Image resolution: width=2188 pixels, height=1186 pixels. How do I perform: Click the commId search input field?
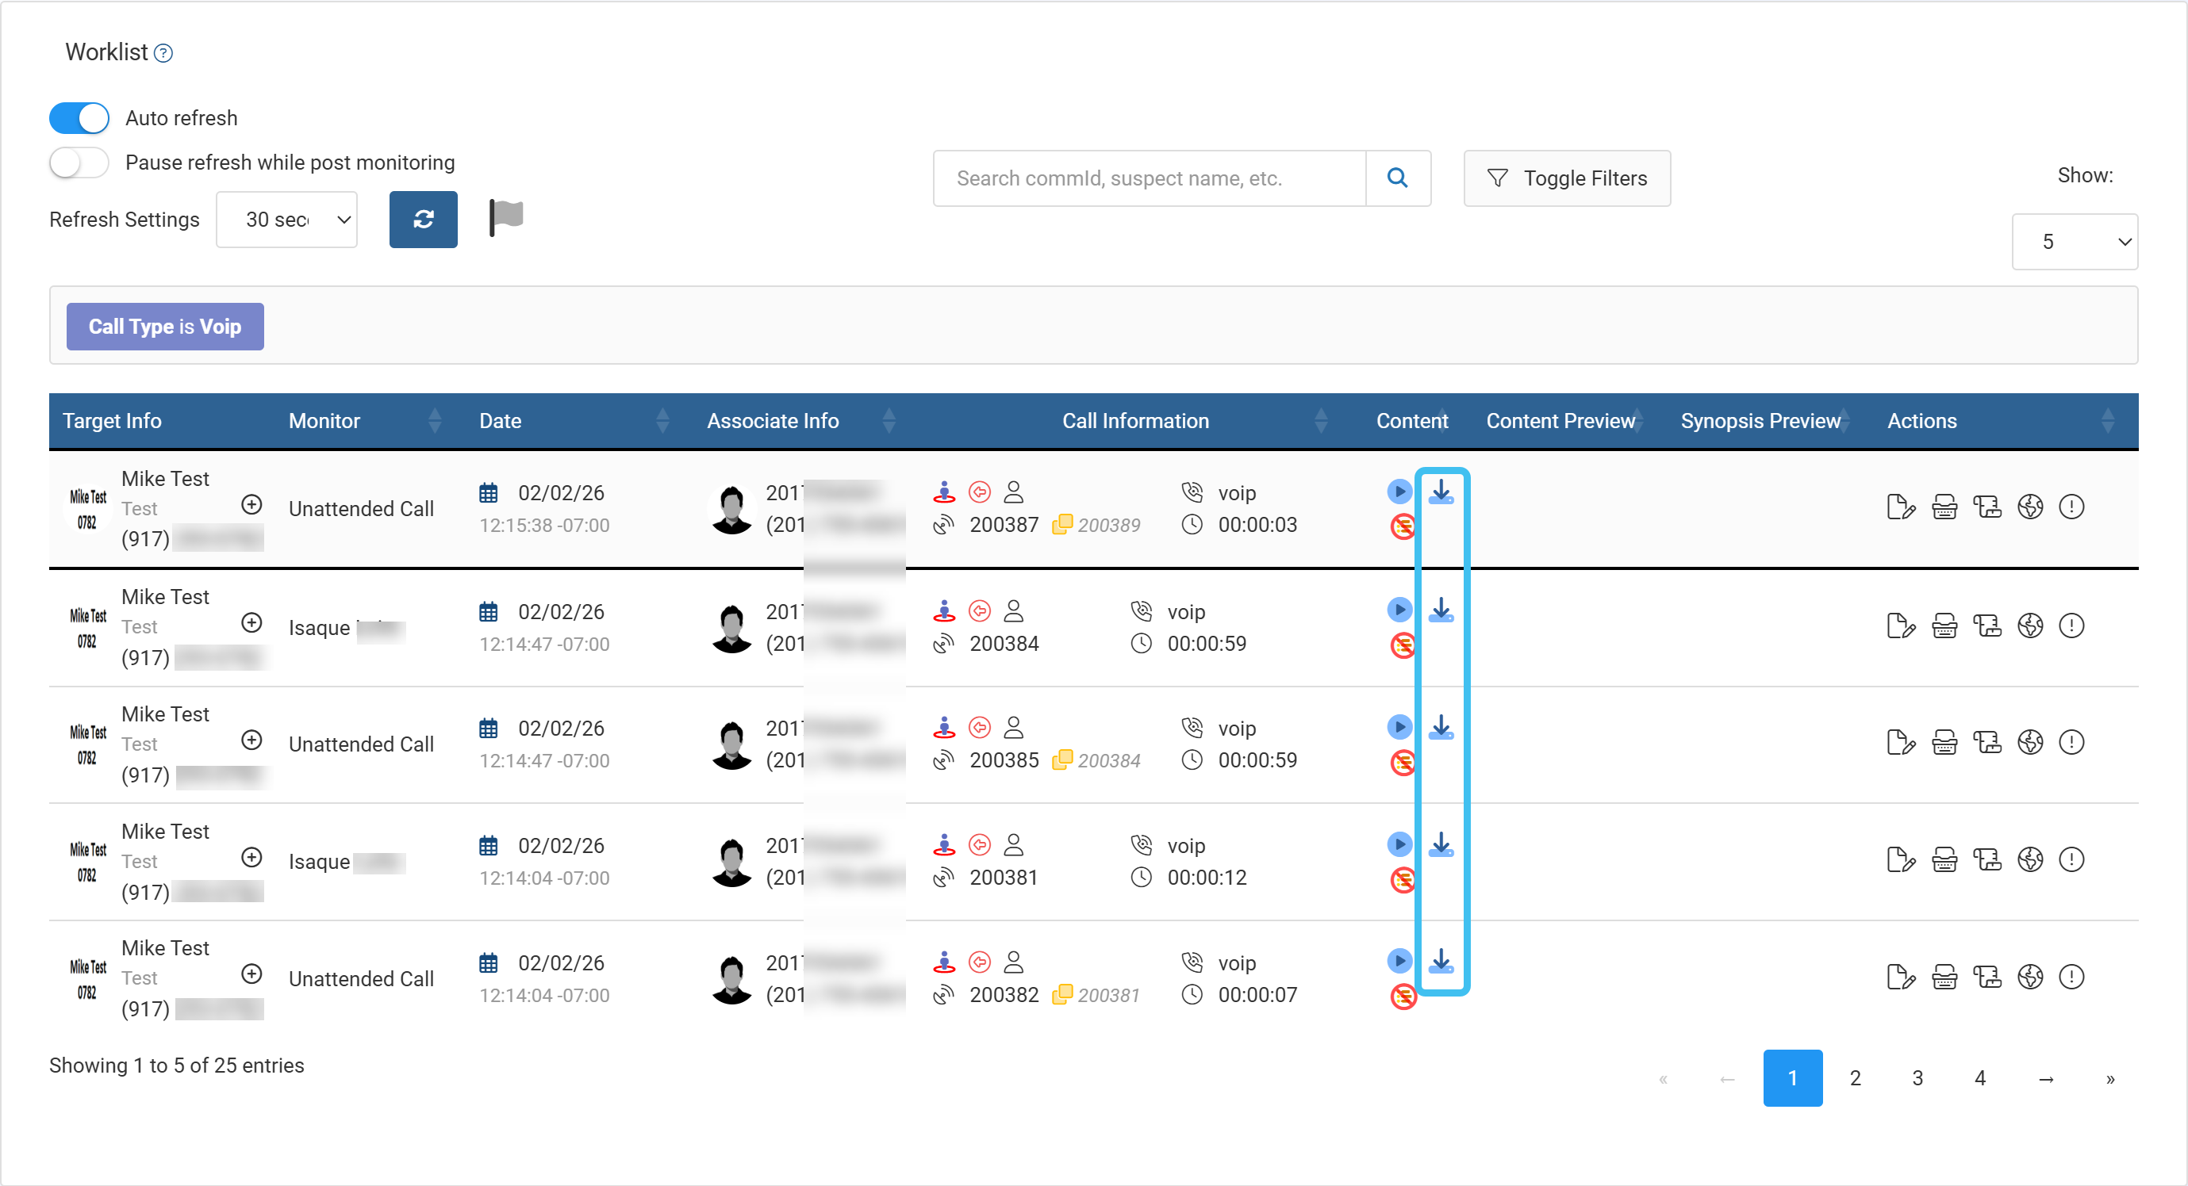(1150, 178)
